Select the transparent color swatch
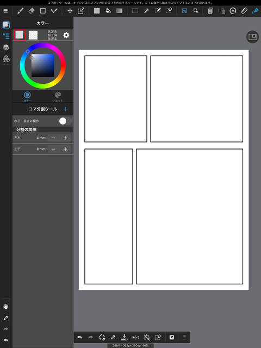The width and height of the screenshot is (261, 348). 33,35
